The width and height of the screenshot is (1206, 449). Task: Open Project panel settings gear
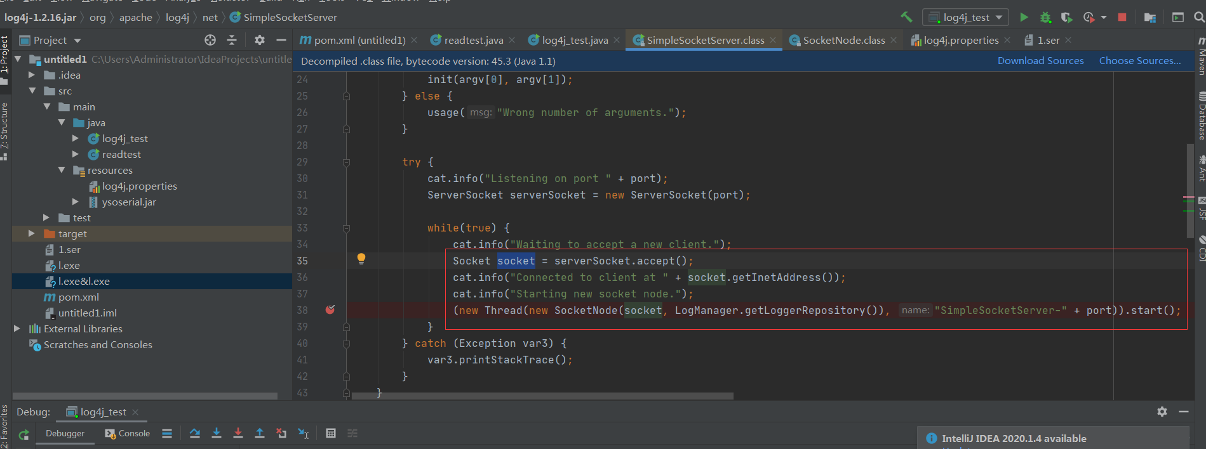coord(260,40)
